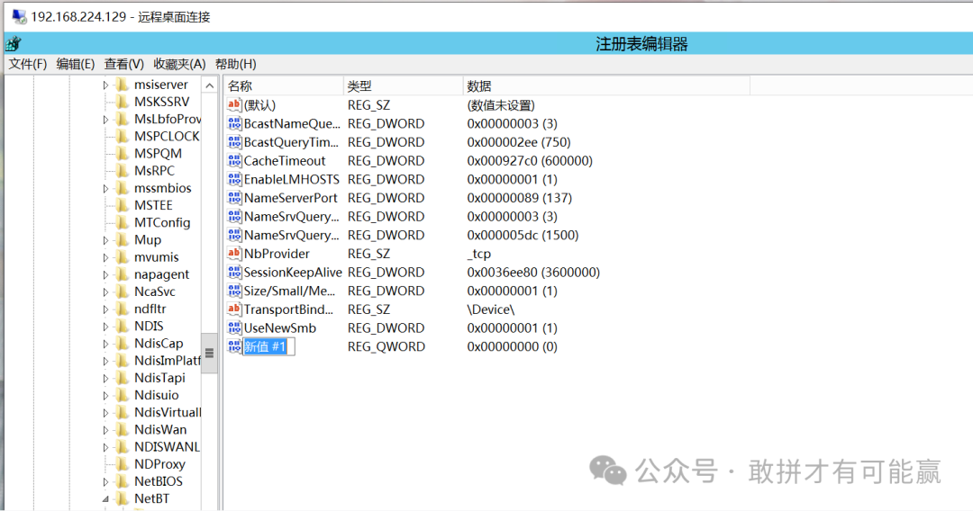The height and width of the screenshot is (511, 973).
Task: Click the MSPCLOCK folder icon
Action: click(x=122, y=137)
